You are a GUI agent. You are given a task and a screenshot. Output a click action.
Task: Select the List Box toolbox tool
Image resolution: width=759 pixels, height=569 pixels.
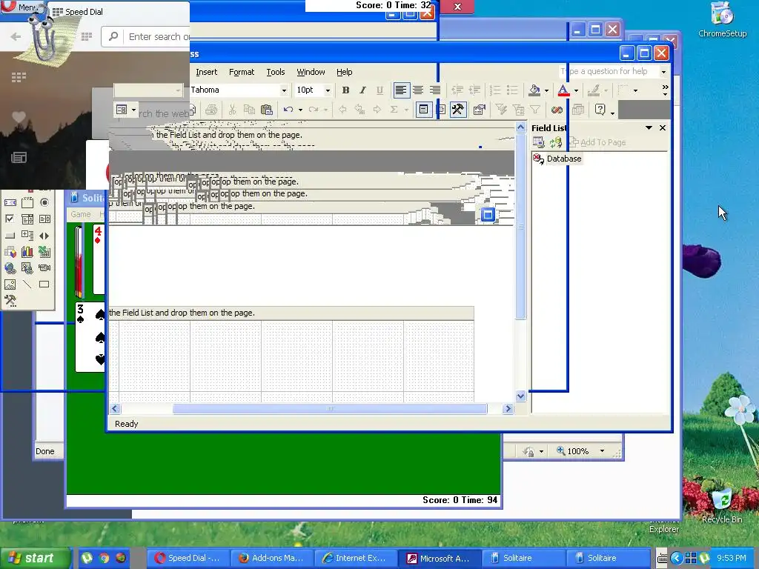[44, 219]
